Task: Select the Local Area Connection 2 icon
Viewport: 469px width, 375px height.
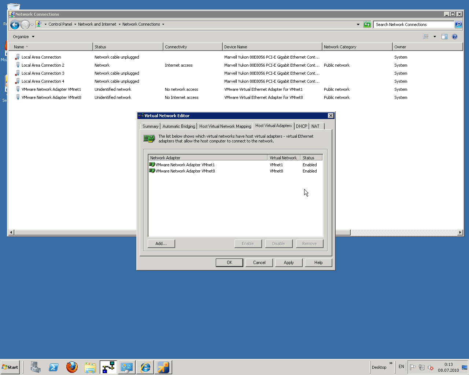Action: coord(17,65)
